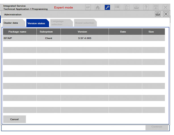Viewport: 174px width, 135px height.
Task: Open help with the question mark icon
Action: [x=146, y=7]
